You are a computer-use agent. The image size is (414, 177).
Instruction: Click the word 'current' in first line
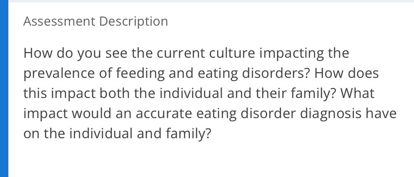pos(181,53)
